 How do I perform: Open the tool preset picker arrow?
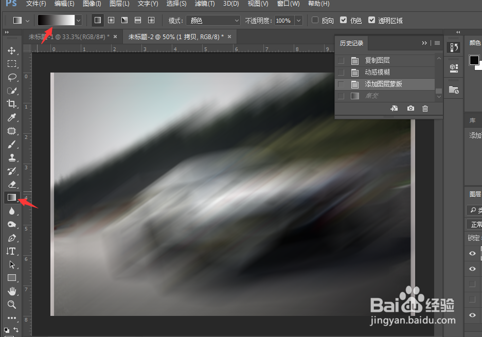27,21
